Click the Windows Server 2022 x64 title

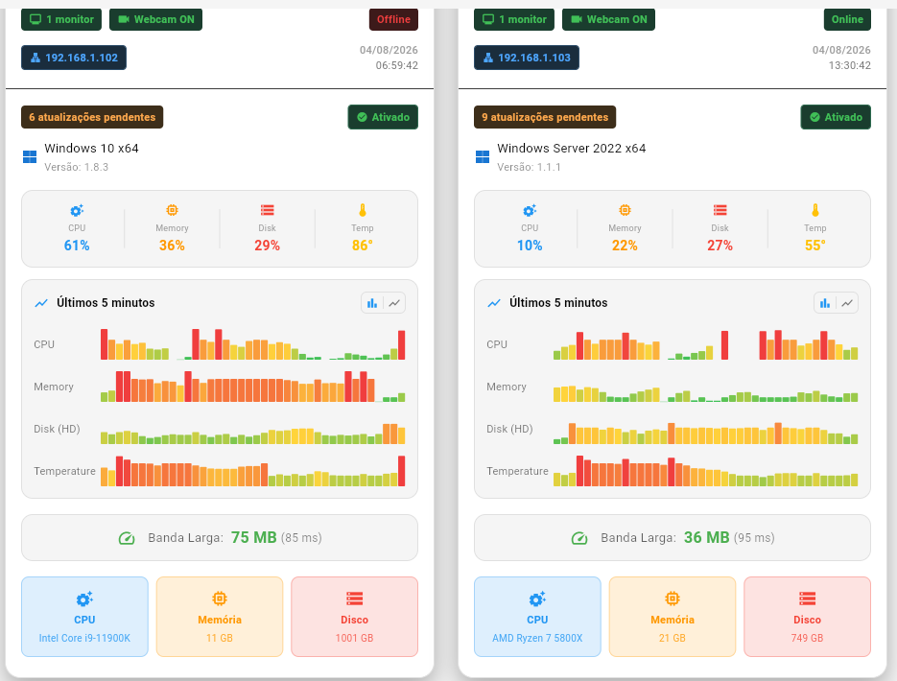click(x=572, y=148)
